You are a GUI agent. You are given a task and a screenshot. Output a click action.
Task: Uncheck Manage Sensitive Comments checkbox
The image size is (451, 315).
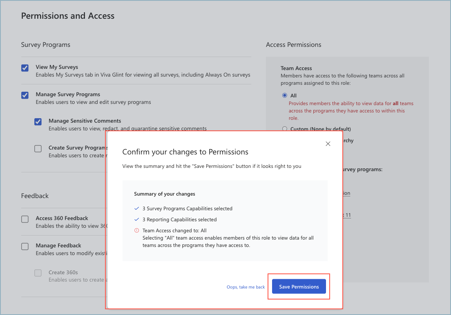coord(38,121)
